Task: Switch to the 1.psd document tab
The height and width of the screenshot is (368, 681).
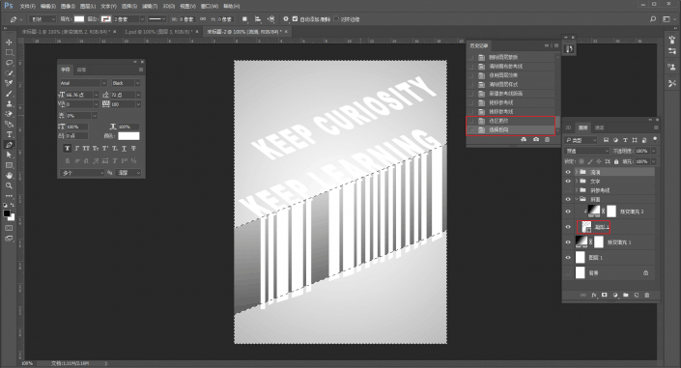Action: [158, 32]
